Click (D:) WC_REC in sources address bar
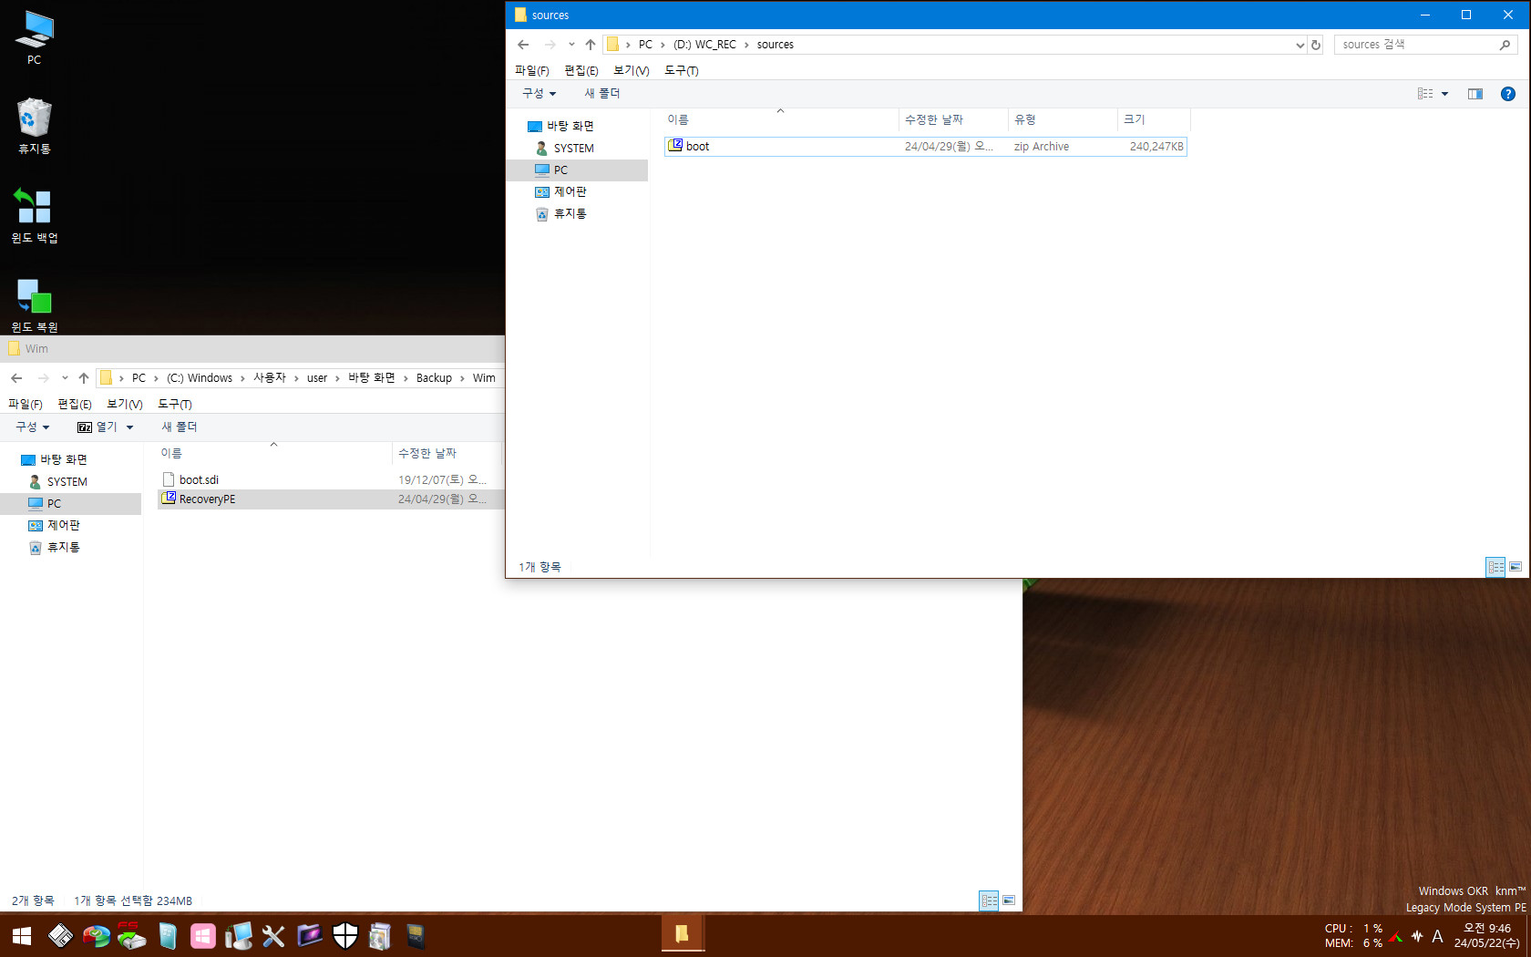Screen dimensions: 1531x957 tap(704, 45)
